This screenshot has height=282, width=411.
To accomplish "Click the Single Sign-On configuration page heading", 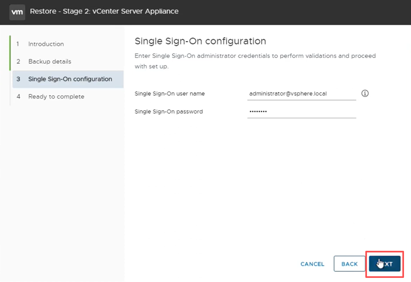I will 200,41.
